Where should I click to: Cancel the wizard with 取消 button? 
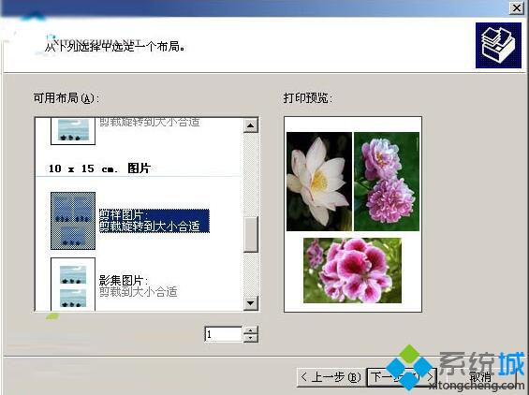(x=480, y=377)
